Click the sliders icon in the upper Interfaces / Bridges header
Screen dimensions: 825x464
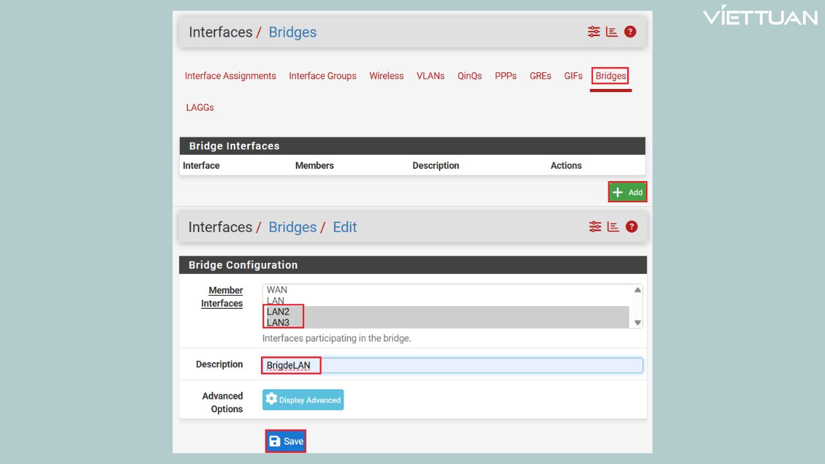594,32
